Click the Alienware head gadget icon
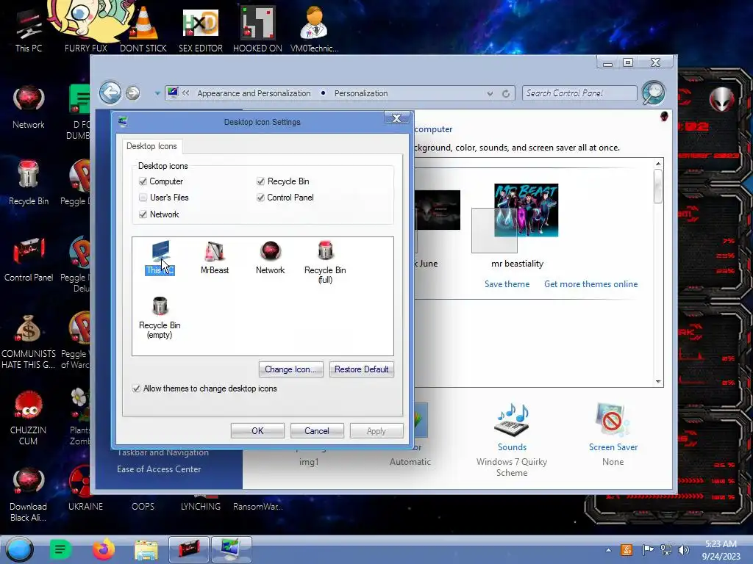This screenshot has height=564, width=753. click(x=722, y=100)
